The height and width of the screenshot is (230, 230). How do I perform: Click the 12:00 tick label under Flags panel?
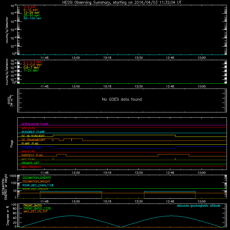tap(76, 173)
